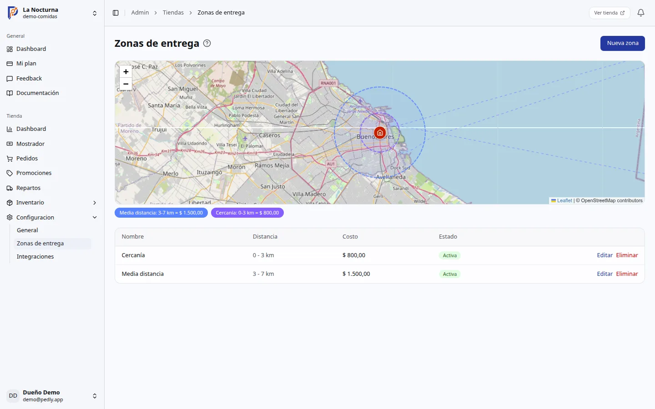Click the Promociones tag icon

click(10, 173)
